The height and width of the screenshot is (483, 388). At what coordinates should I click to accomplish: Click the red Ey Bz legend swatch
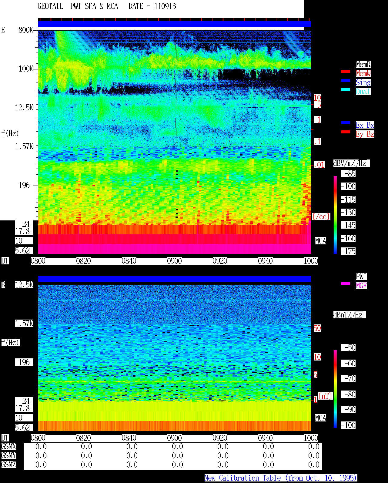[346, 132]
